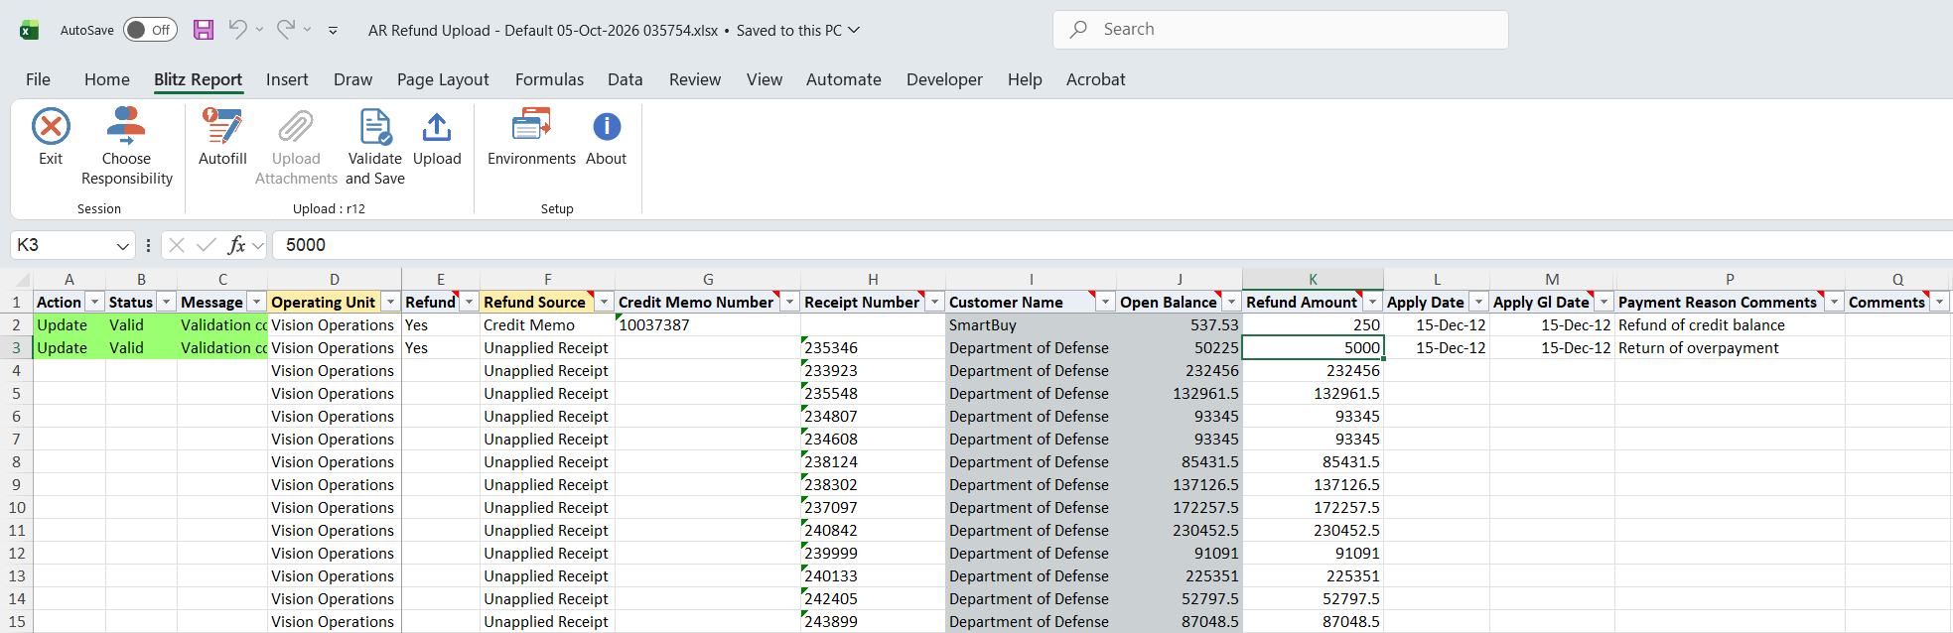Click the Refund of credit balance cell

1730,324
